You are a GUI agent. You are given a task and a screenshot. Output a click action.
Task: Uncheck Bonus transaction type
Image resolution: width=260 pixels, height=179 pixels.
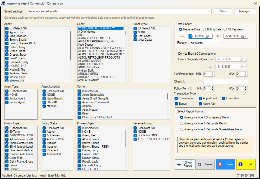click(176, 104)
